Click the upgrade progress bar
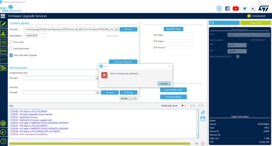The height and width of the screenshot is (146, 272). pos(100,144)
